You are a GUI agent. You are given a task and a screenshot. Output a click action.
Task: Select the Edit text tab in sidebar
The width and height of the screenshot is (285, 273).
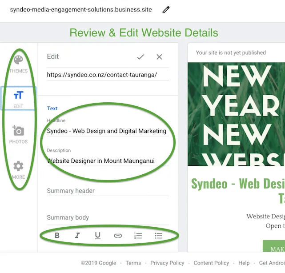point(18,98)
